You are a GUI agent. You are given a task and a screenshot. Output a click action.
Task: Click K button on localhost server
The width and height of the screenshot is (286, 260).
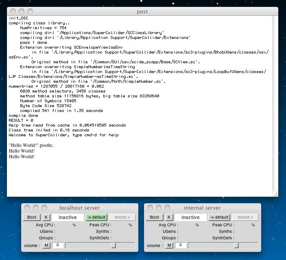coord(46,217)
